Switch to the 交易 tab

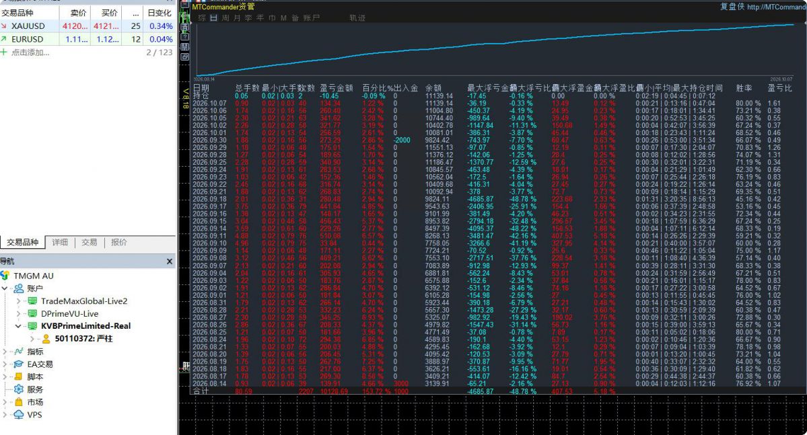point(89,242)
